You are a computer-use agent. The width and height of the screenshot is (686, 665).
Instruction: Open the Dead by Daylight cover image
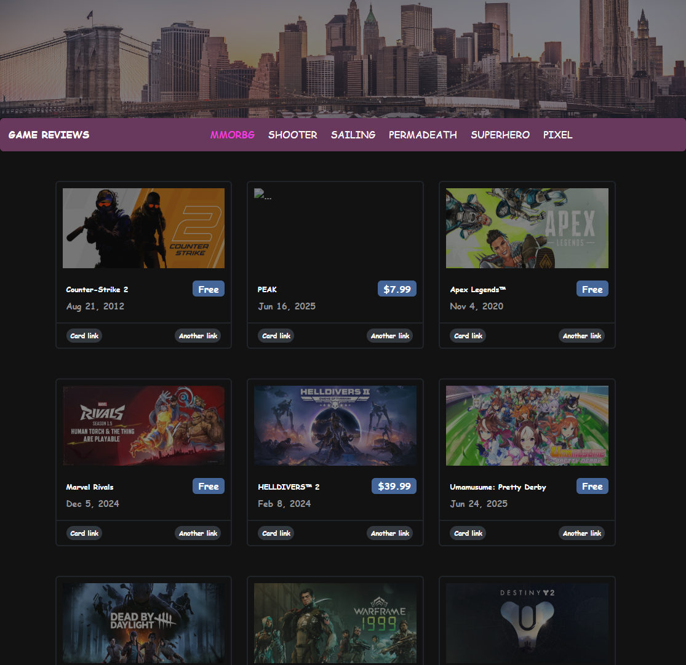(143, 623)
